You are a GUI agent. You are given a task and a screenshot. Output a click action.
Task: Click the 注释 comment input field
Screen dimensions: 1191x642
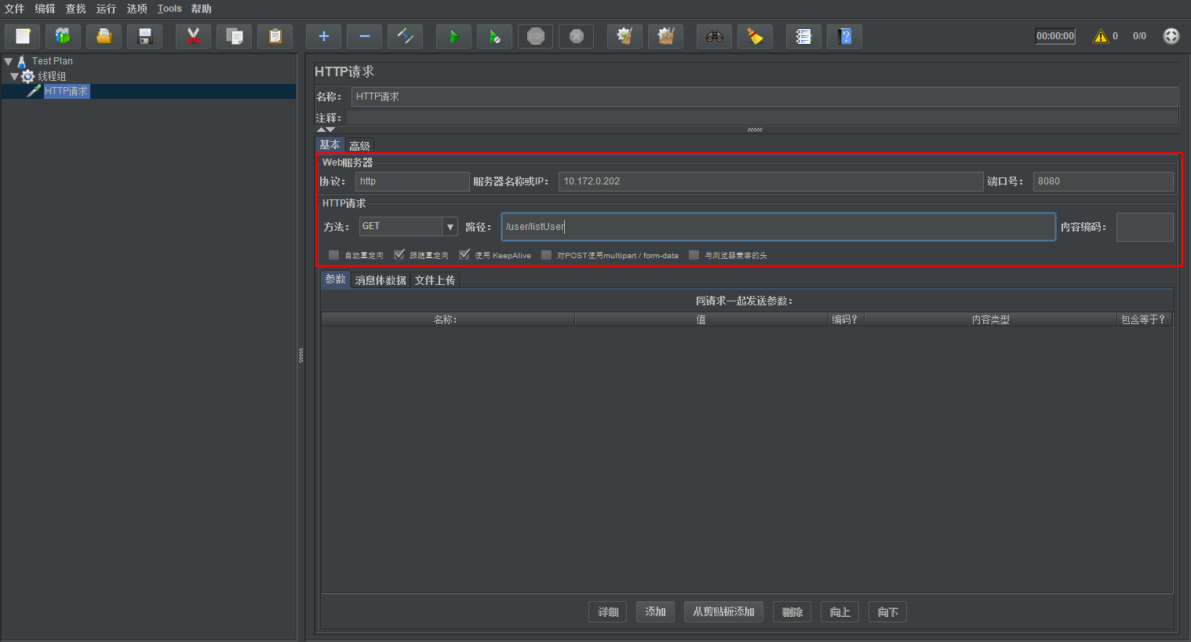763,118
